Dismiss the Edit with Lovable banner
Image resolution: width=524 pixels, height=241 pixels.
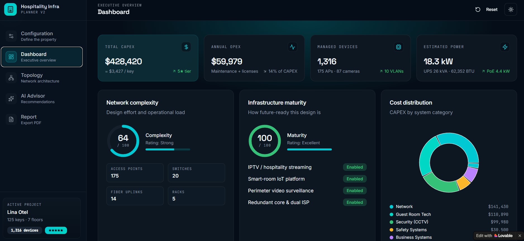tap(520, 236)
